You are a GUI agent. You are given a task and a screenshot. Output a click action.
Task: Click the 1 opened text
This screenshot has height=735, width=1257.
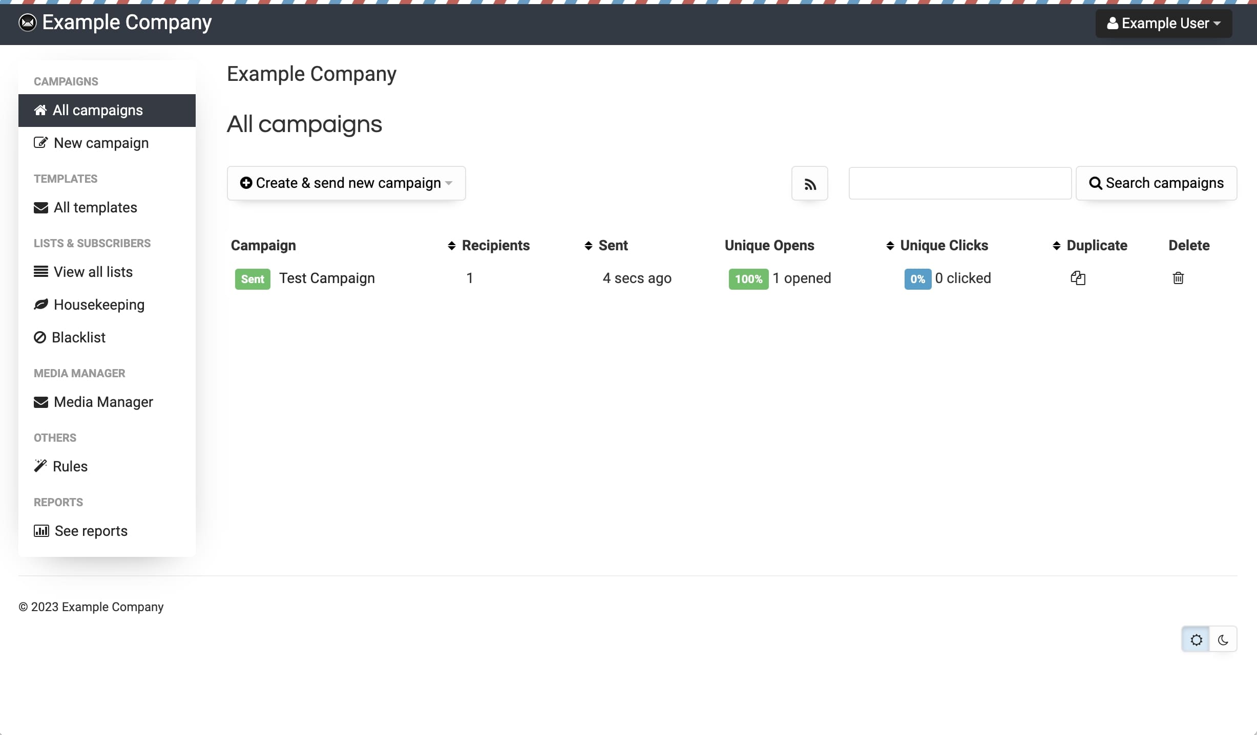(802, 278)
